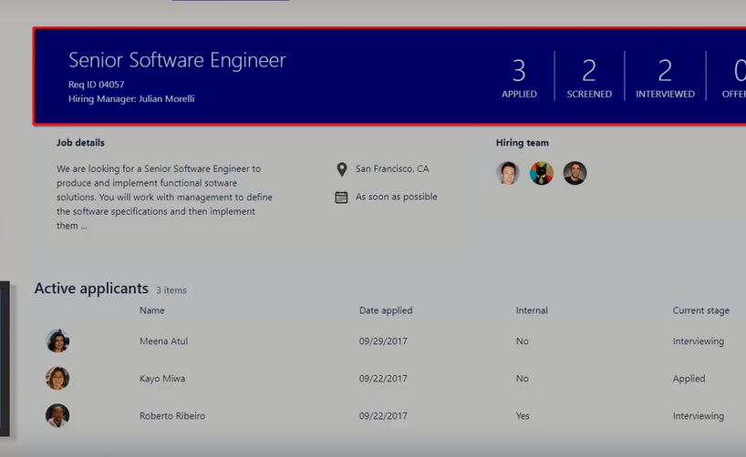Click the calendar icon beside As soon as possible
The width and height of the screenshot is (746, 457).
pyautogui.click(x=341, y=197)
